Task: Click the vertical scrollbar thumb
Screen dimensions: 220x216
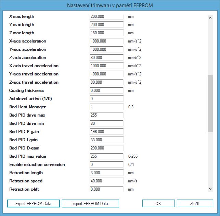Action: pyautogui.click(x=210, y=103)
